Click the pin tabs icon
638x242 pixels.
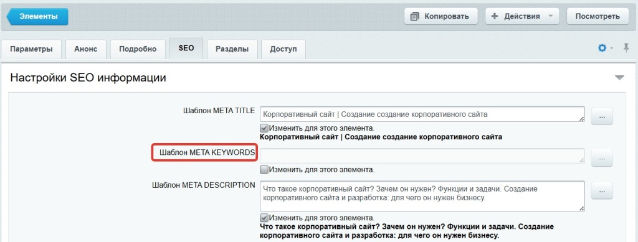pos(626,48)
